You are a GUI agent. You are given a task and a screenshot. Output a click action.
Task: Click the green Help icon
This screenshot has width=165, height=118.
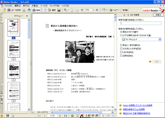pos(111,10)
